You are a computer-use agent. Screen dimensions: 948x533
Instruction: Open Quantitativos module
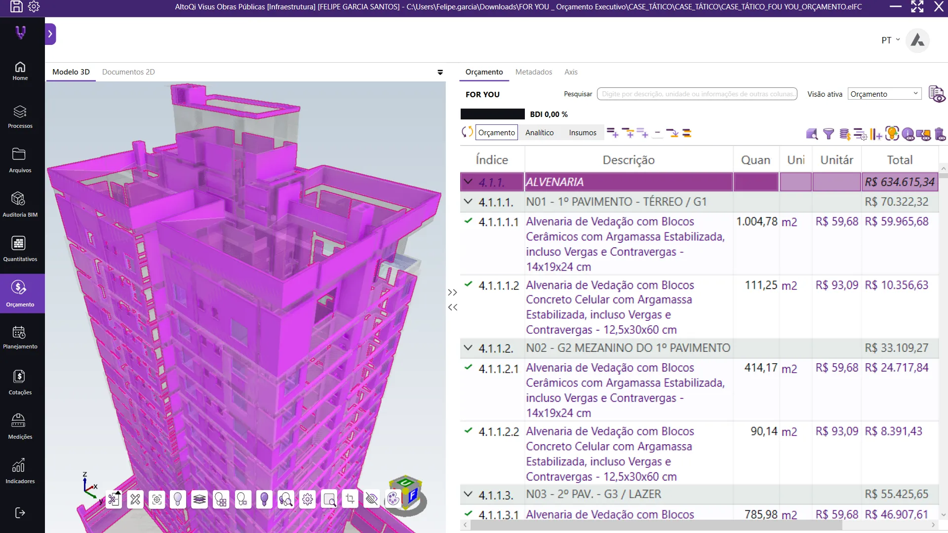click(x=20, y=249)
